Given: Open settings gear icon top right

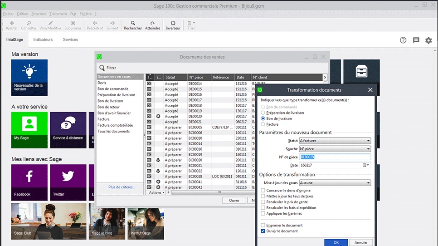Looking at the screenshot, I should click(428, 40).
